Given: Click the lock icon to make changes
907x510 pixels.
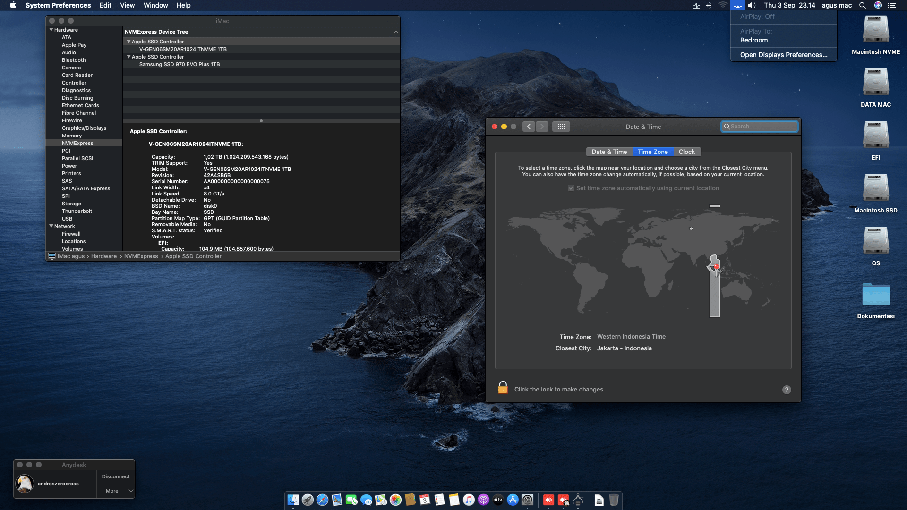Looking at the screenshot, I should [x=503, y=388].
